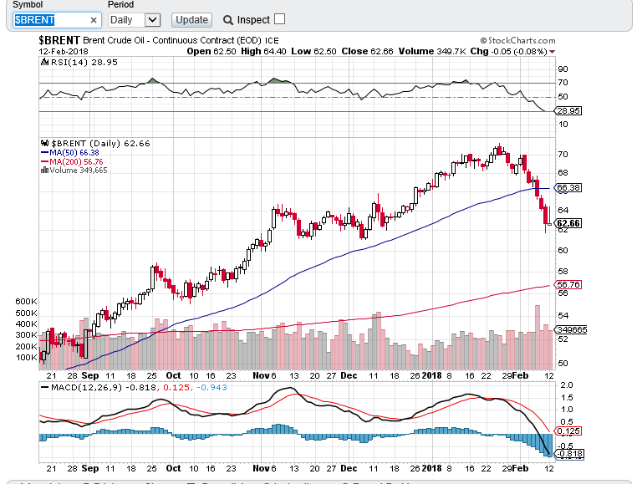637x484 pixels.
Task: Click the 349665 volume tag
Action: 571,329
